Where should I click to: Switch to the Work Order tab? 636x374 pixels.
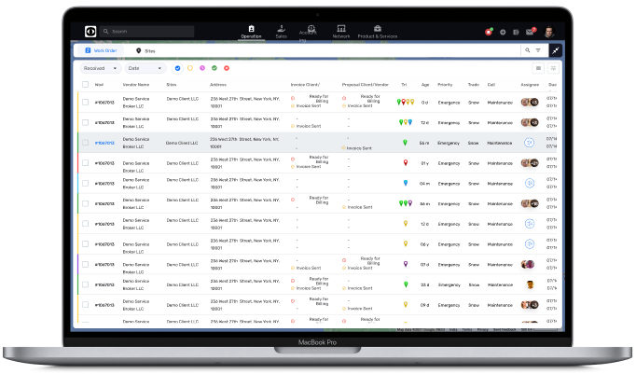tap(101, 50)
